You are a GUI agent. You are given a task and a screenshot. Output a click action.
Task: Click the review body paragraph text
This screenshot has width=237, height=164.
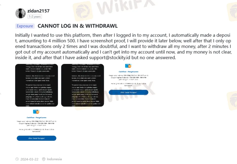123,46
